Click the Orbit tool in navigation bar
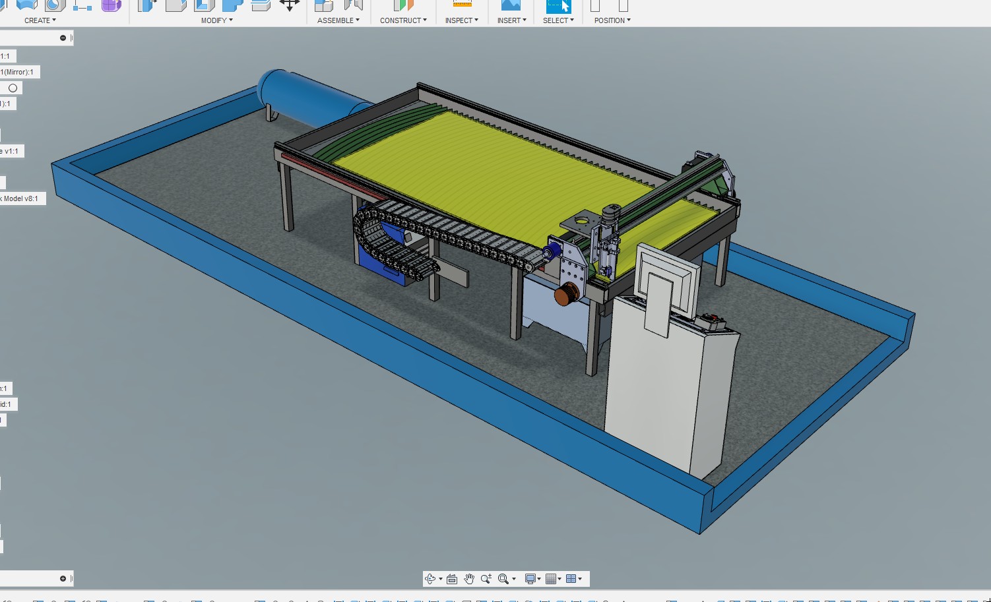This screenshot has width=991, height=602. 430,579
